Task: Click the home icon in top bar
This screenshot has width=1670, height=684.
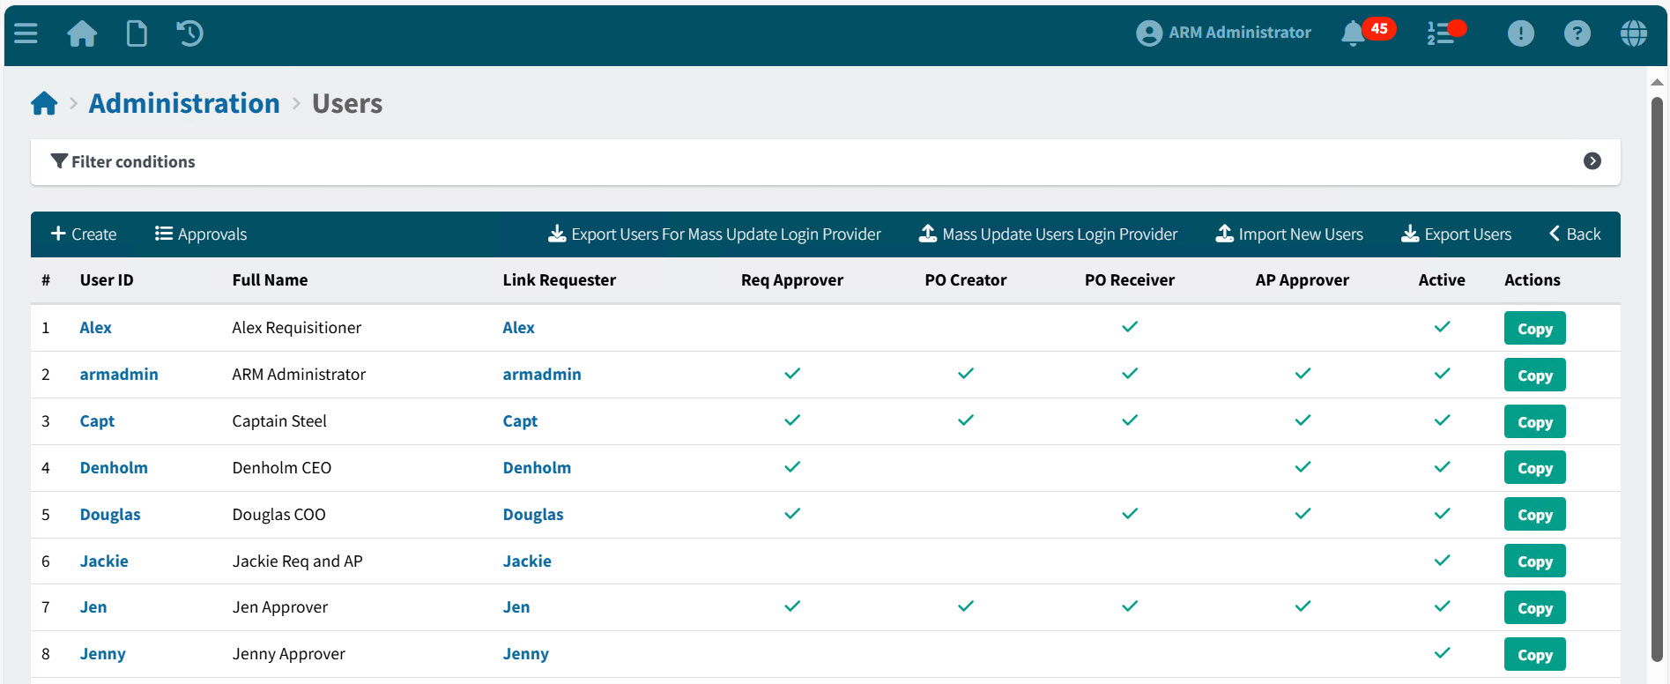Action: click(82, 33)
